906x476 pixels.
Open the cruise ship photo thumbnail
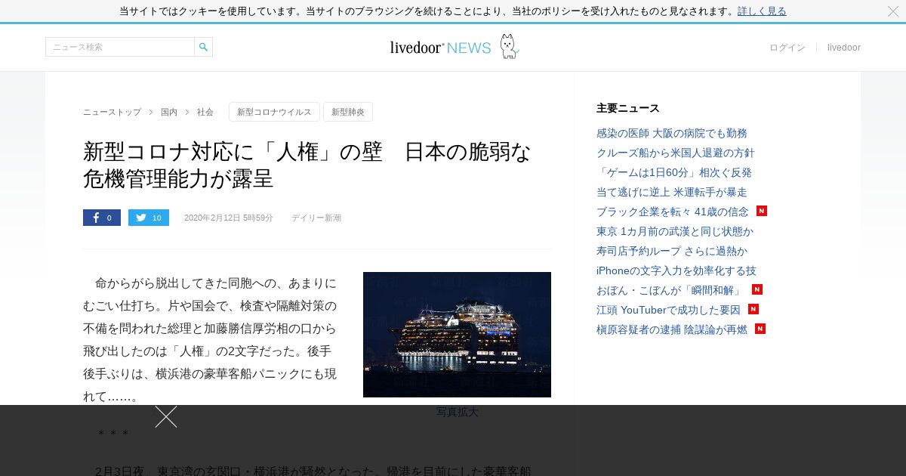[457, 335]
